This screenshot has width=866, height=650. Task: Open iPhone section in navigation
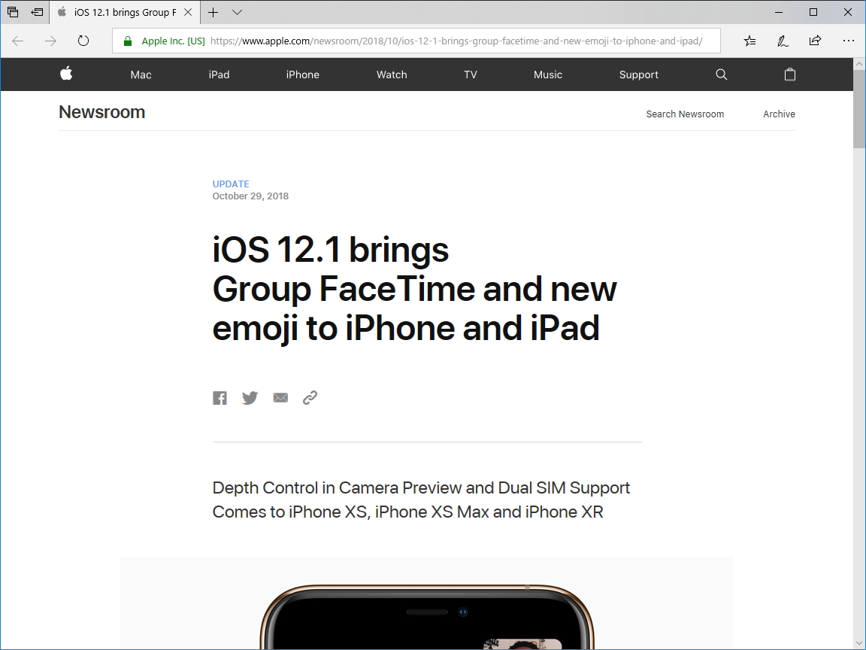point(303,74)
